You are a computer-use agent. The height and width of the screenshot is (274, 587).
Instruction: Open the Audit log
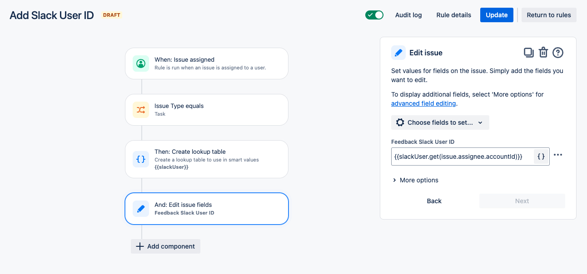pyautogui.click(x=408, y=15)
